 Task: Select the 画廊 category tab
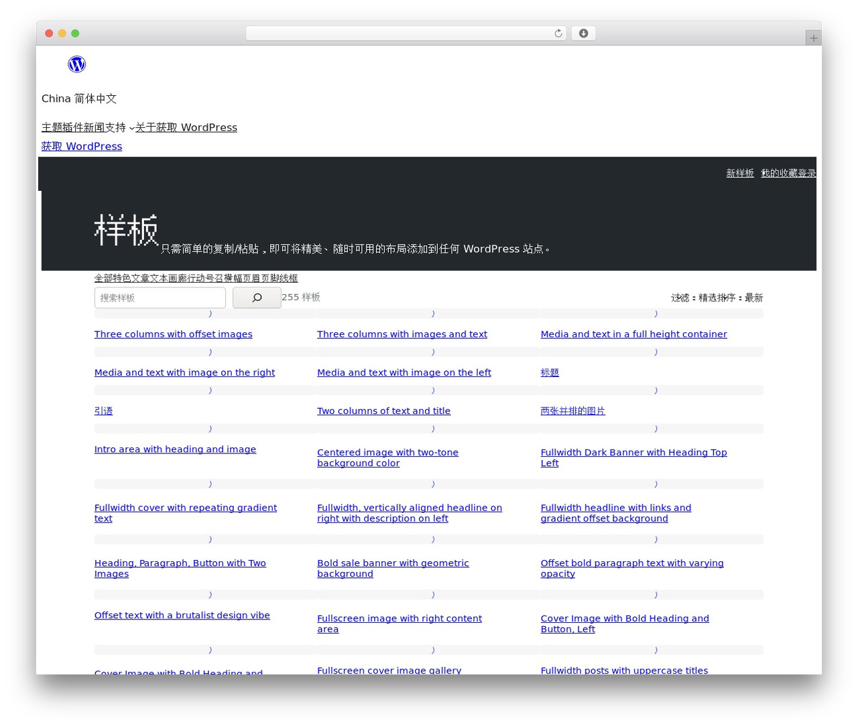(x=177, y=279)
